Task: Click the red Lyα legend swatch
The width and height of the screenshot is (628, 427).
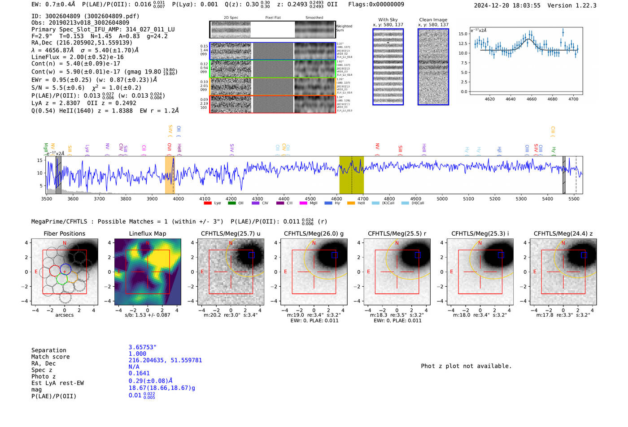Action: 208,203
